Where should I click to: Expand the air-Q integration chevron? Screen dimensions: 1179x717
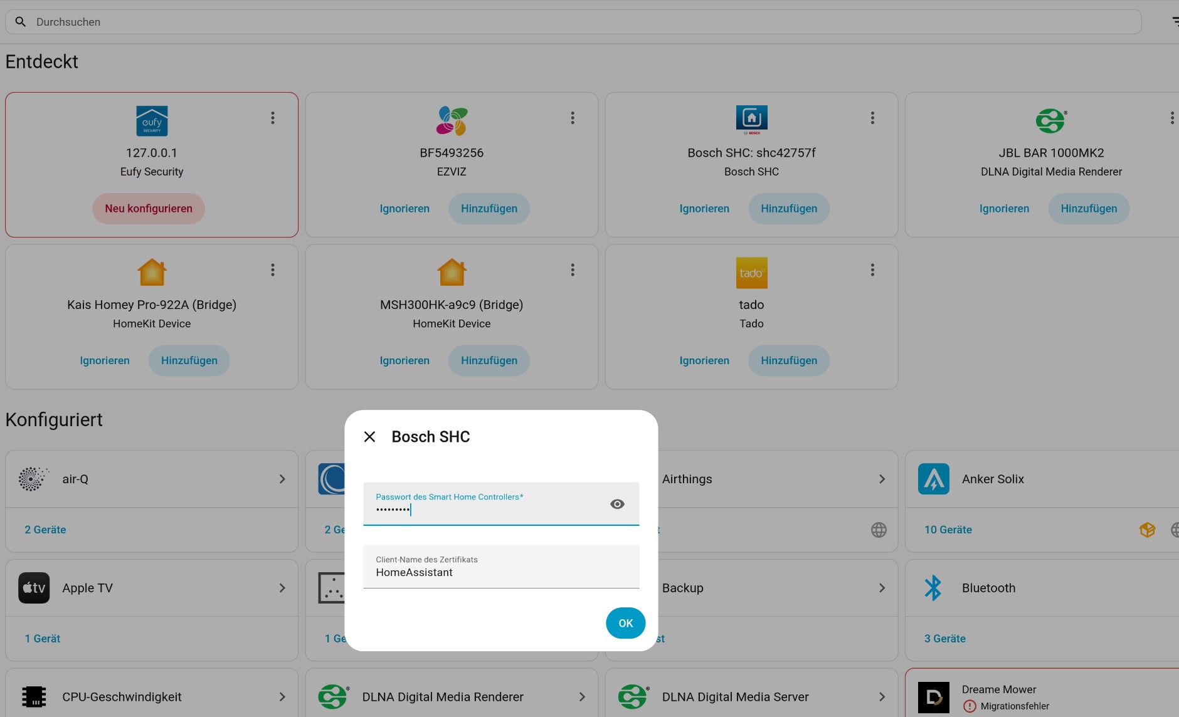pos(282,479)
